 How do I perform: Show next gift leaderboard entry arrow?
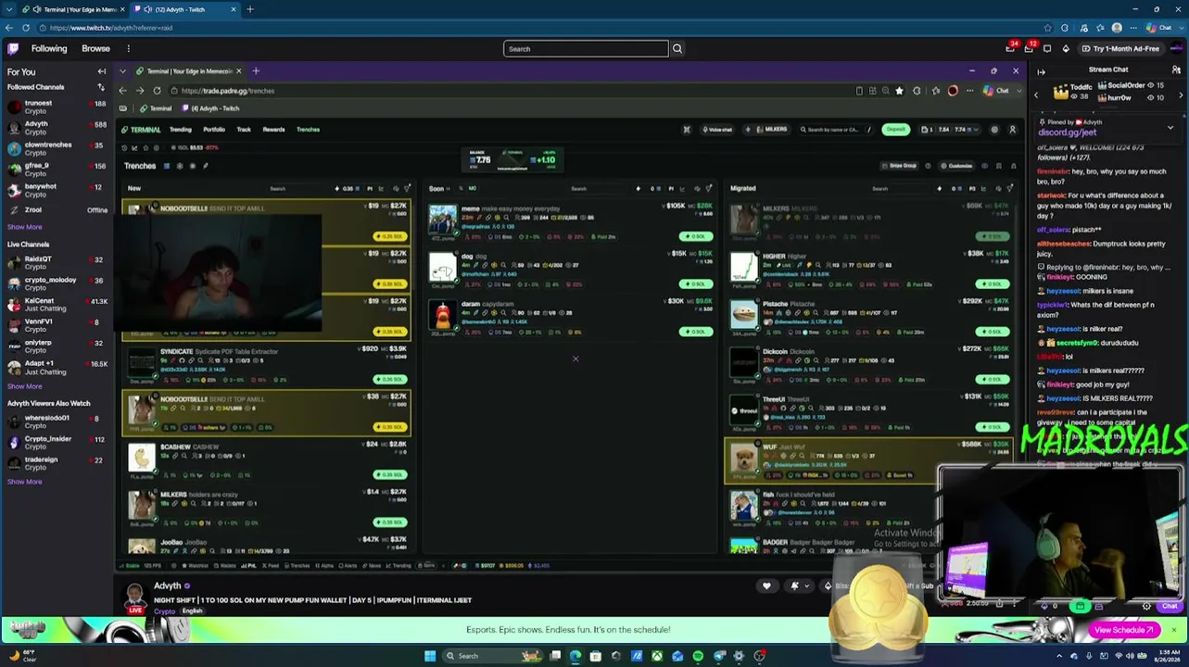pos(1181,94)
